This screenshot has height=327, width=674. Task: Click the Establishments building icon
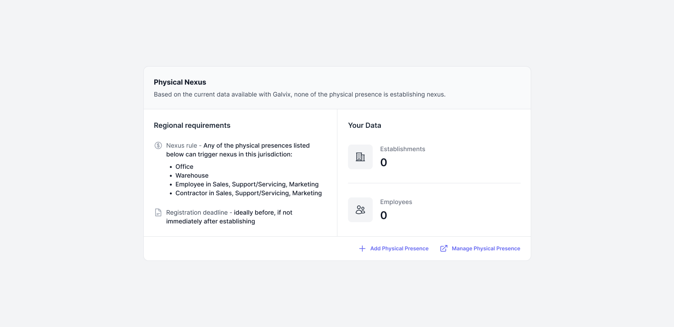360,157
